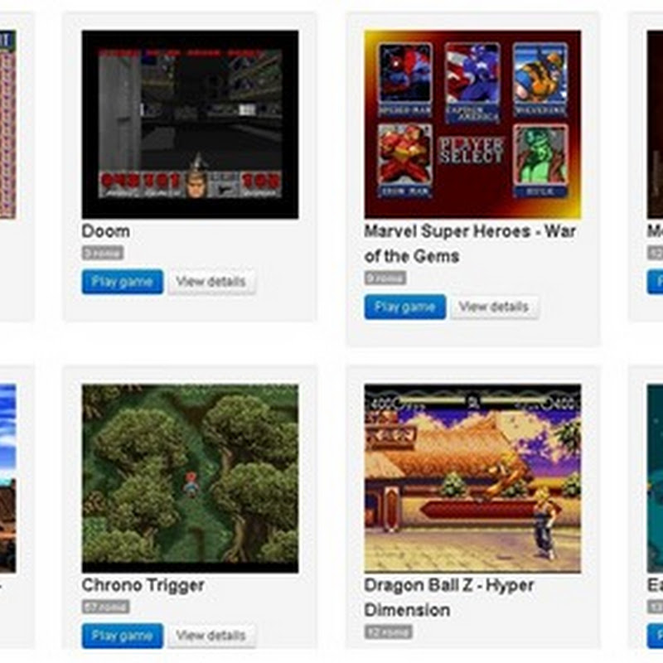View details for Chrono Trigger

point(211,636)
